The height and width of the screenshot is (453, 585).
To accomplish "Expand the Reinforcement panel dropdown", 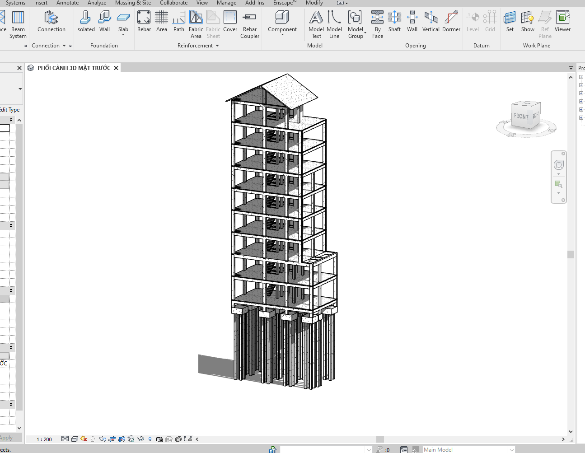I will 217,46.
